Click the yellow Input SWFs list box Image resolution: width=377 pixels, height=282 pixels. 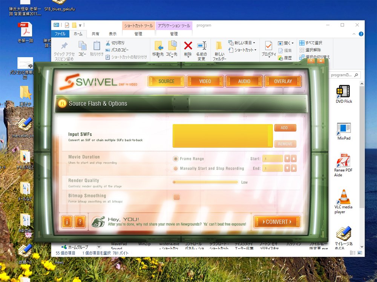point(223,136)
